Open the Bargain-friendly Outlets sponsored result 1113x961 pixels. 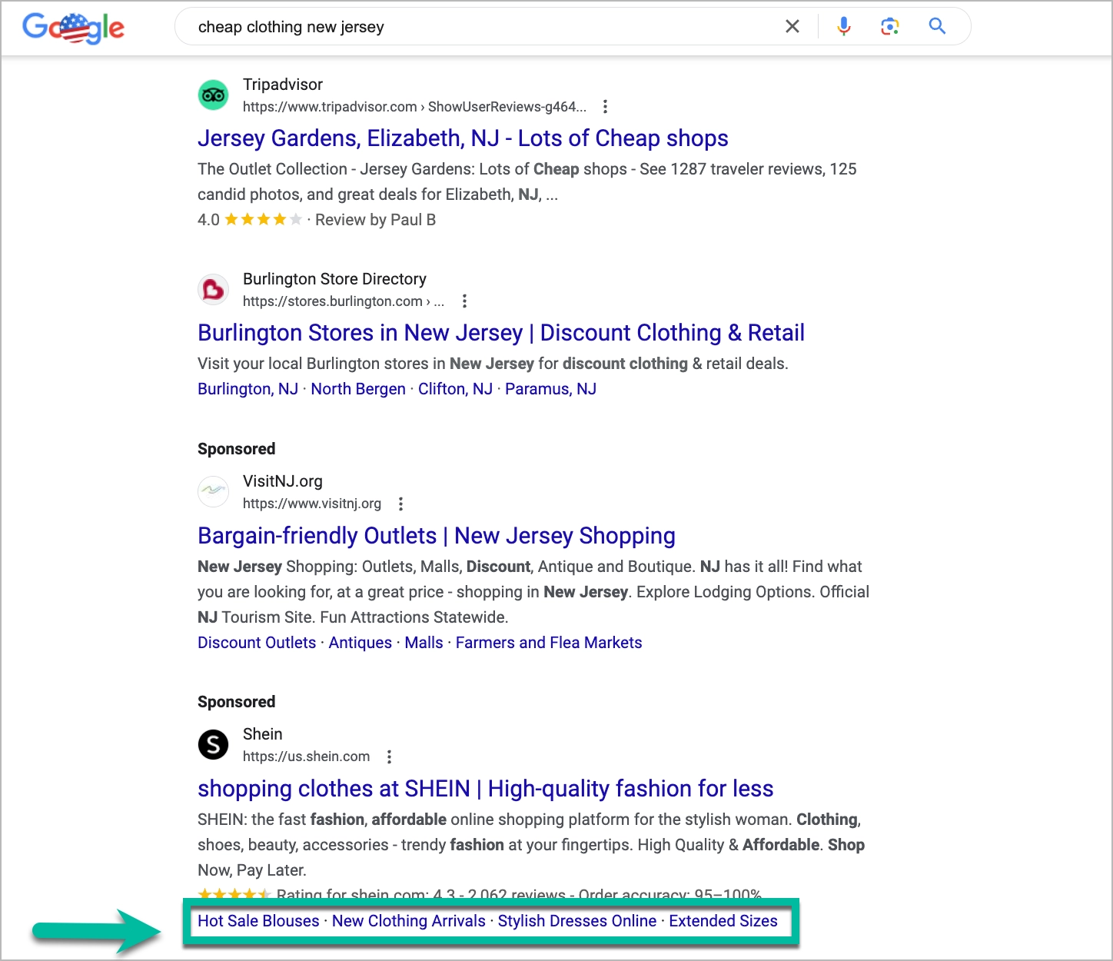[436, 536]
